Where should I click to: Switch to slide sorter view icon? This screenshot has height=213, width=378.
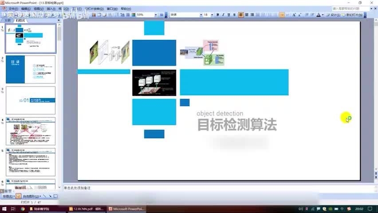coord(6,191)
